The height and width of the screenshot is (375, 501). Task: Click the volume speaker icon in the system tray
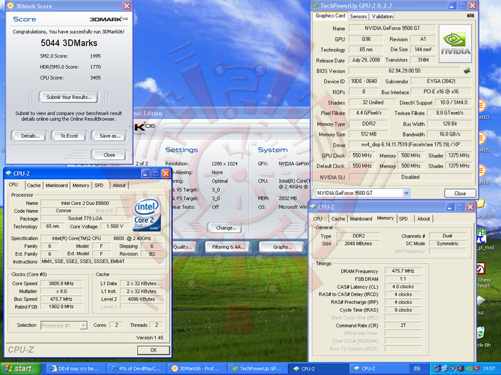pos(461,369)
